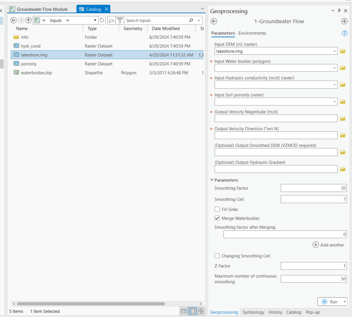
Task: Click the Smoothing Cell input field
Action: coord(314,199)
